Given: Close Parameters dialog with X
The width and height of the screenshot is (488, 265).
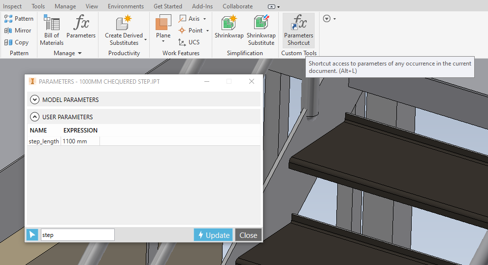Looking at the screenshot, I should click(x=252, y=81).
